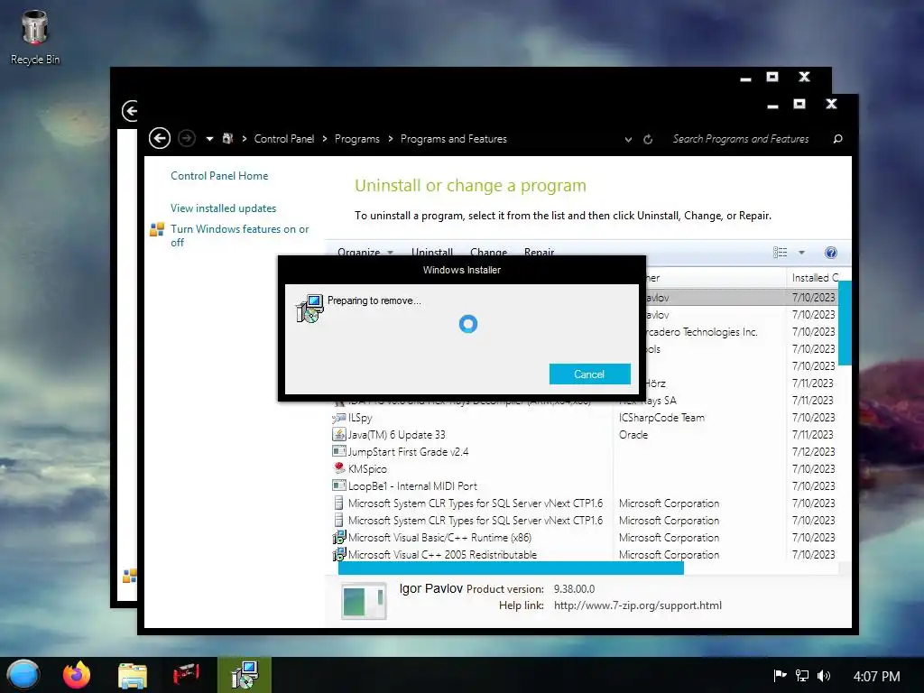Image resolution: width=924 pixels, height=693 pixels.
Task: Click the horizontal scrollbar thumb
Action: coord(511,568)
